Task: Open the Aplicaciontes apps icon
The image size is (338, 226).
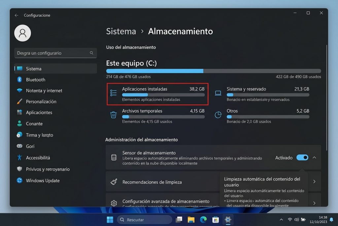Action: tap(19, 112)
